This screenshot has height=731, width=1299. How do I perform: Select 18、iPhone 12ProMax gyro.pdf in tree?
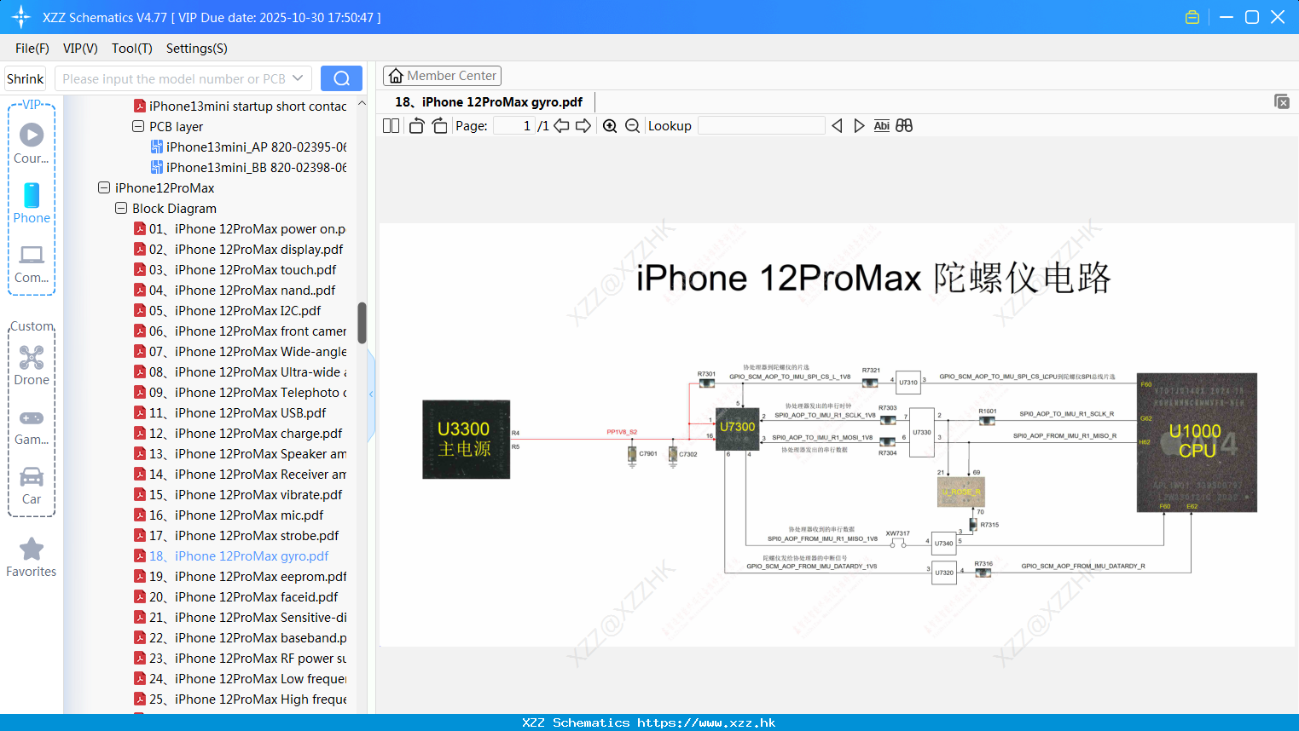point(231,555)
